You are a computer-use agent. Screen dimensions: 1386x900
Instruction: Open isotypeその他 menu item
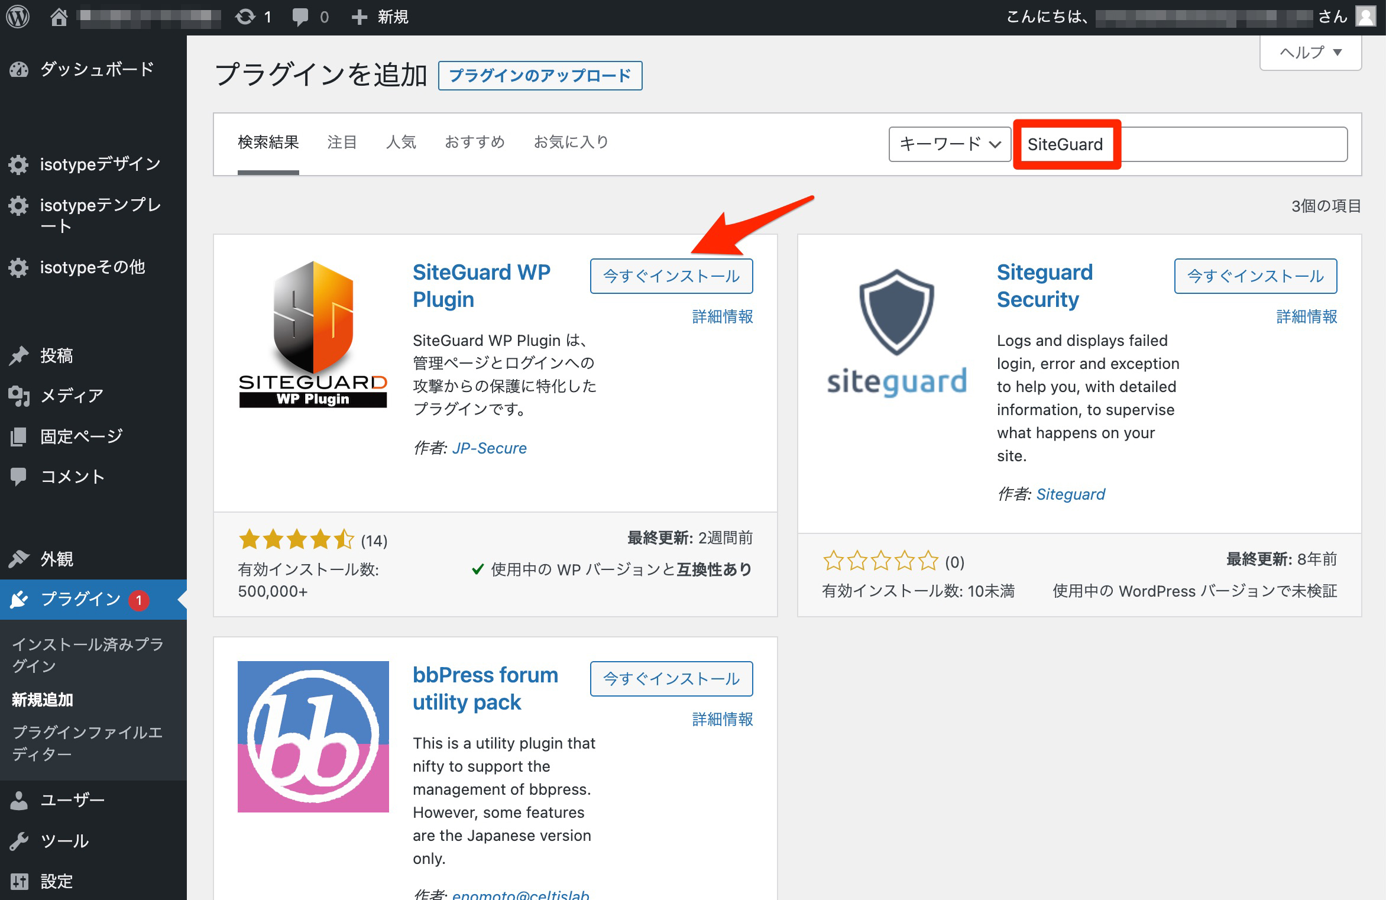(93, 267)
